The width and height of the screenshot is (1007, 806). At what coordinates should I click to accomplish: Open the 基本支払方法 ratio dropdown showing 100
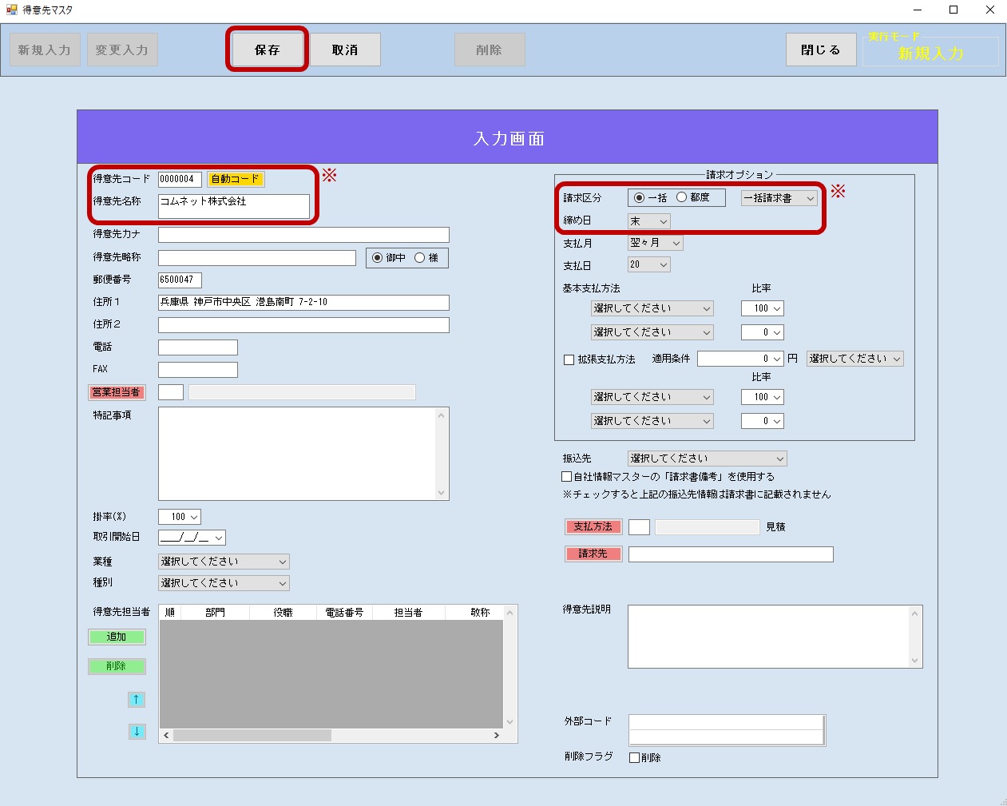tap(763, 308)
